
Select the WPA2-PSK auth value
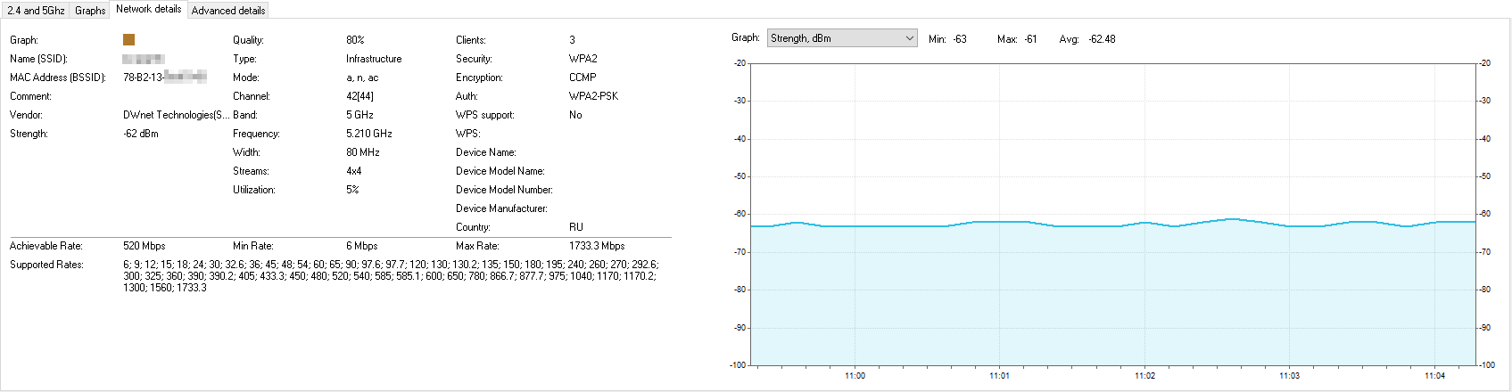coord(593,96)
